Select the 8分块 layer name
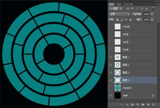Viewport: 160px width, 108px height. [126, 35]
